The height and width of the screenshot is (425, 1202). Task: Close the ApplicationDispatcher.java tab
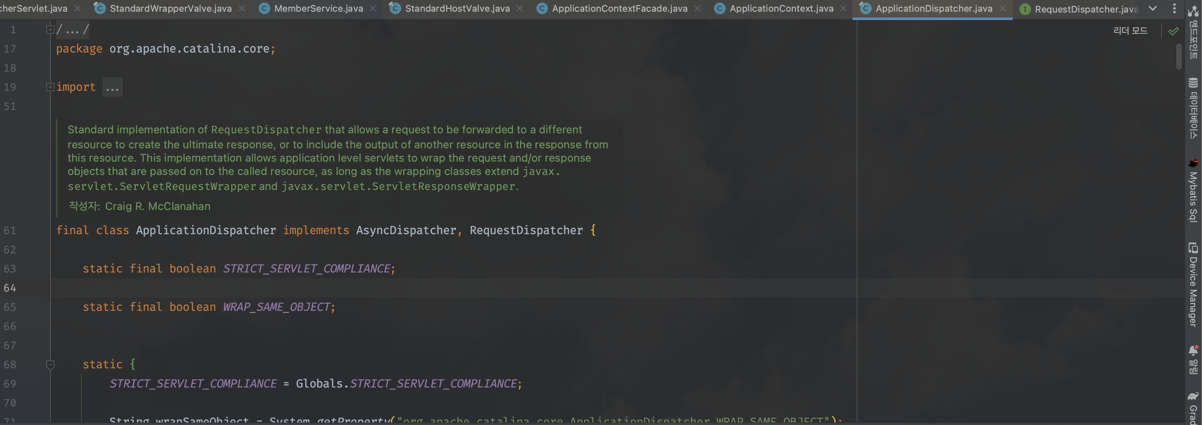pos(1002,8)
